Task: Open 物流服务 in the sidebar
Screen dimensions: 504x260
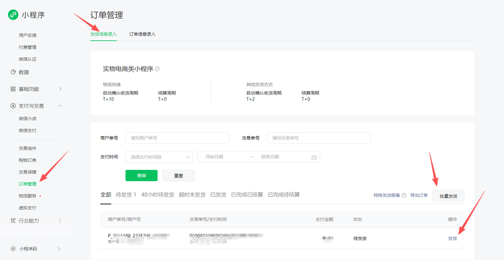Action: (28, 196)
